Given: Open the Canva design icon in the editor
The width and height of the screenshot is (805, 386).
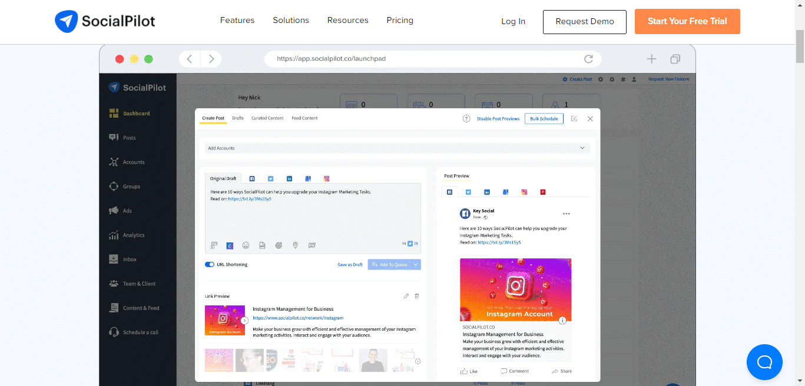Looking at the screenshot, I should 230,245.
